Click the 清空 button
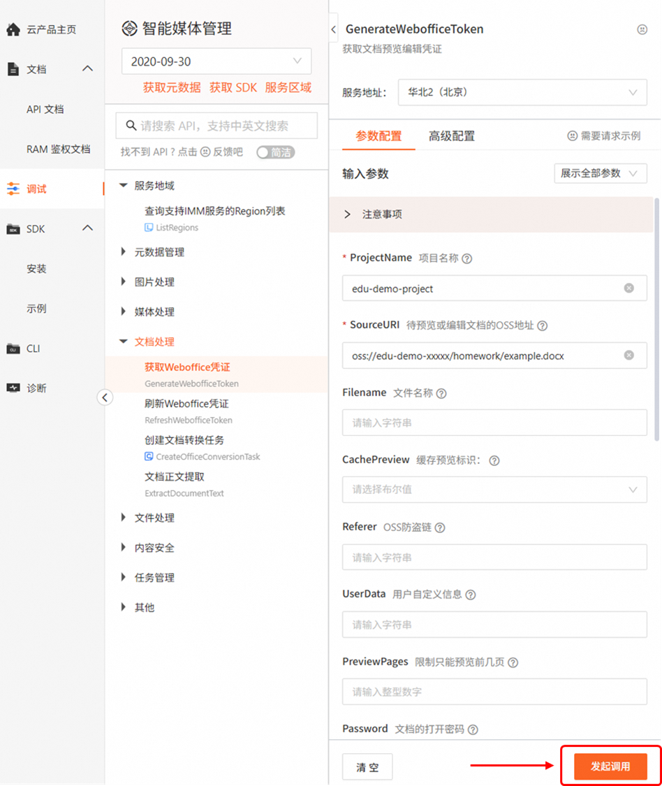Viewport: 662px width, 786px height. pyautogui.click(x=367, y=767)
